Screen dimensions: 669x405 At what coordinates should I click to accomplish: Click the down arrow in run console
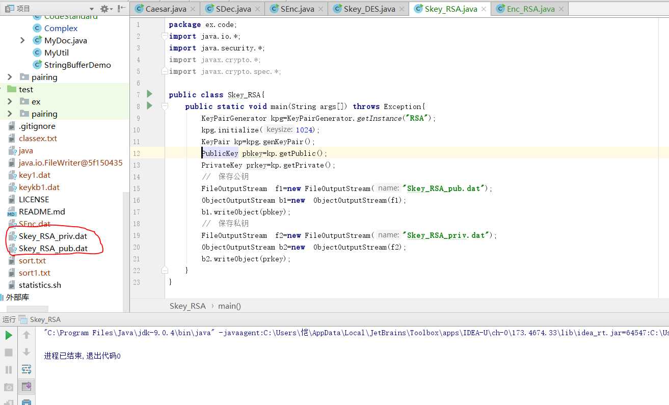click(26, 352)
